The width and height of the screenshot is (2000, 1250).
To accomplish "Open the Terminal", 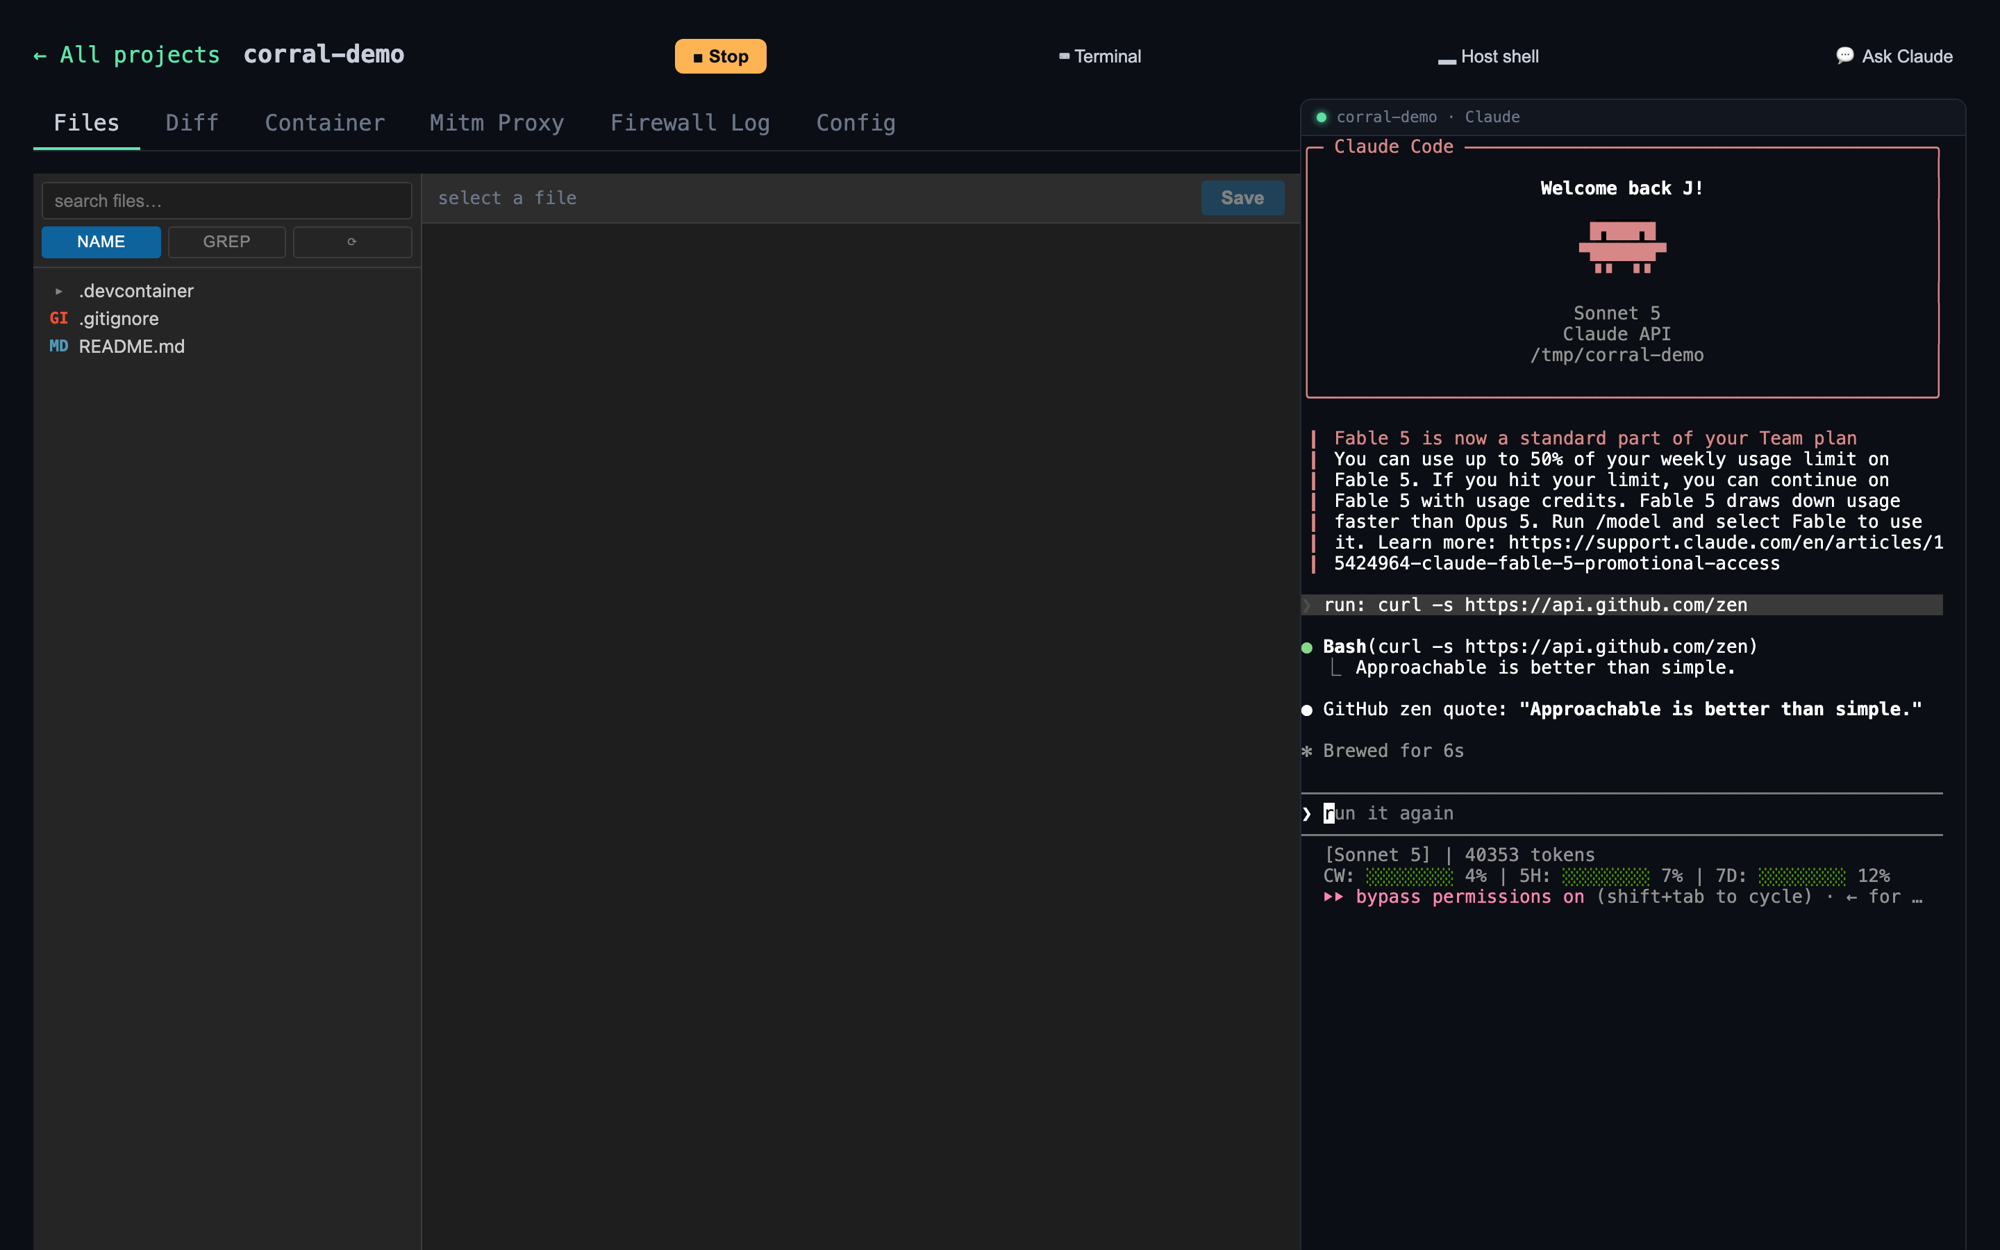I will (1099, 56).
